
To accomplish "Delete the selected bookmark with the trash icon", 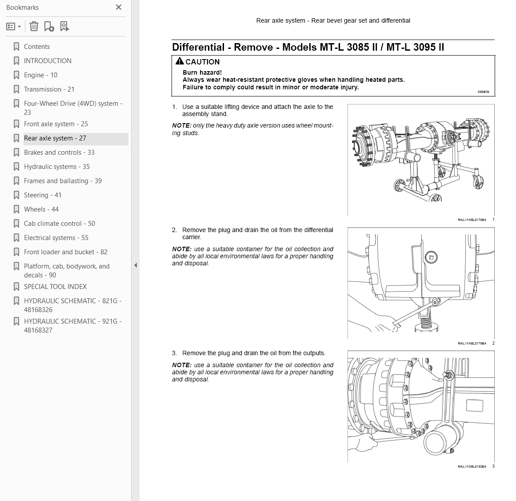I will point(34,26).
